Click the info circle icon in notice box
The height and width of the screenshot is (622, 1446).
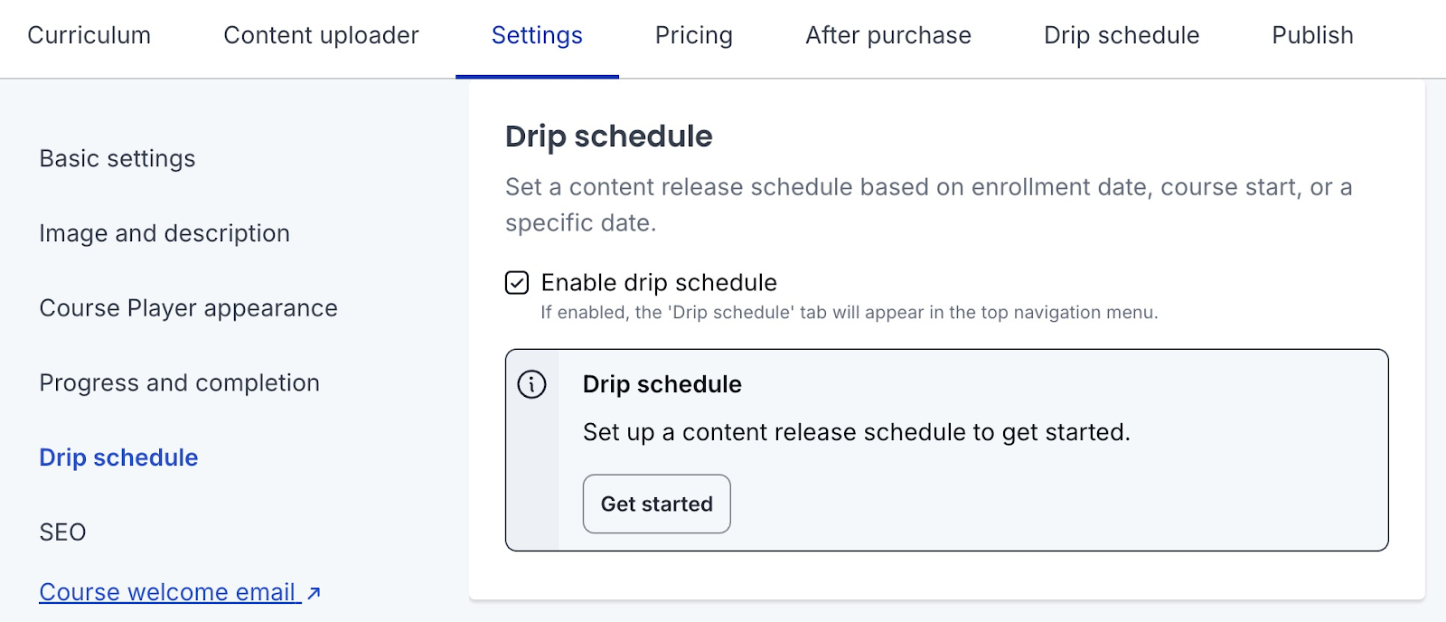(x=531, y=384)
